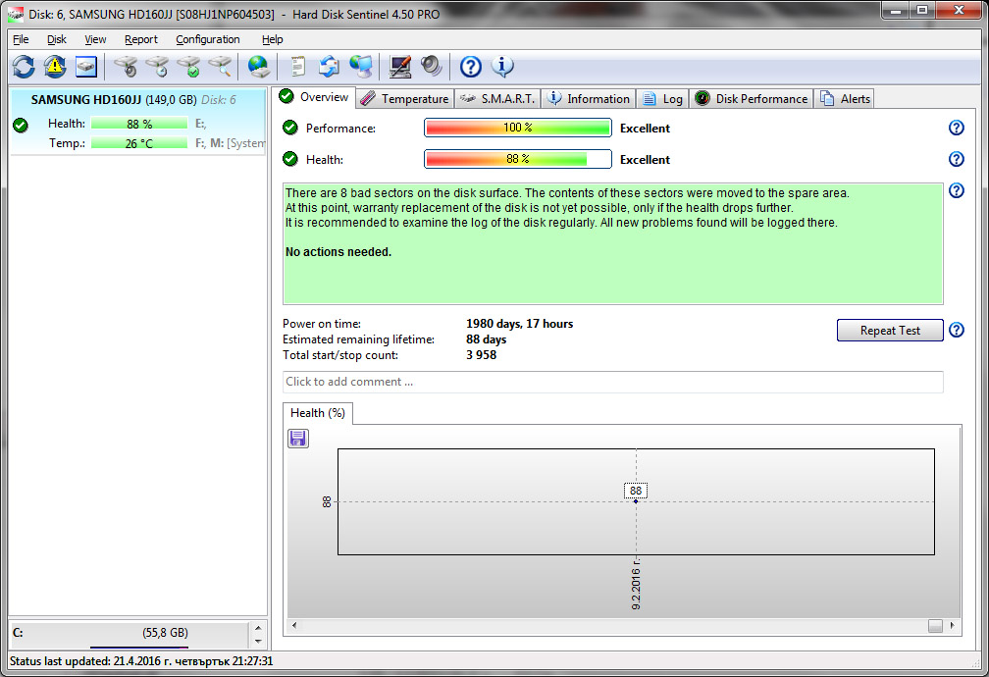Click the floppy save icon above health chart
989x677 pixels.
pyautogui.click(x=297, y=438)
